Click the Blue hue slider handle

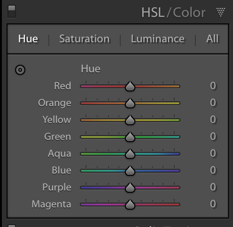tap(130, 171)
